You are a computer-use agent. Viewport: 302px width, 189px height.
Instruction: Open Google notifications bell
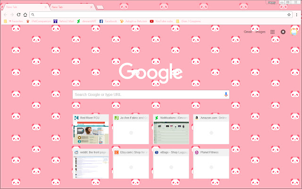[283, 32]
